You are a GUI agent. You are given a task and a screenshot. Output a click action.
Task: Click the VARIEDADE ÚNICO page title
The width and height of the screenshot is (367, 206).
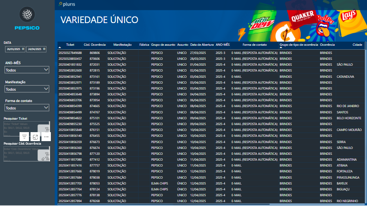99,20
